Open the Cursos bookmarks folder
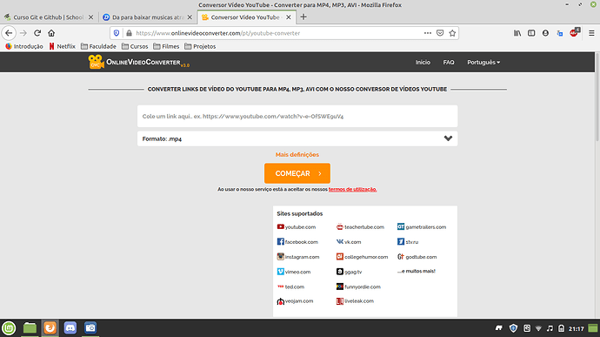This screenshot has height=337, width=600. (x=135, y=46)
